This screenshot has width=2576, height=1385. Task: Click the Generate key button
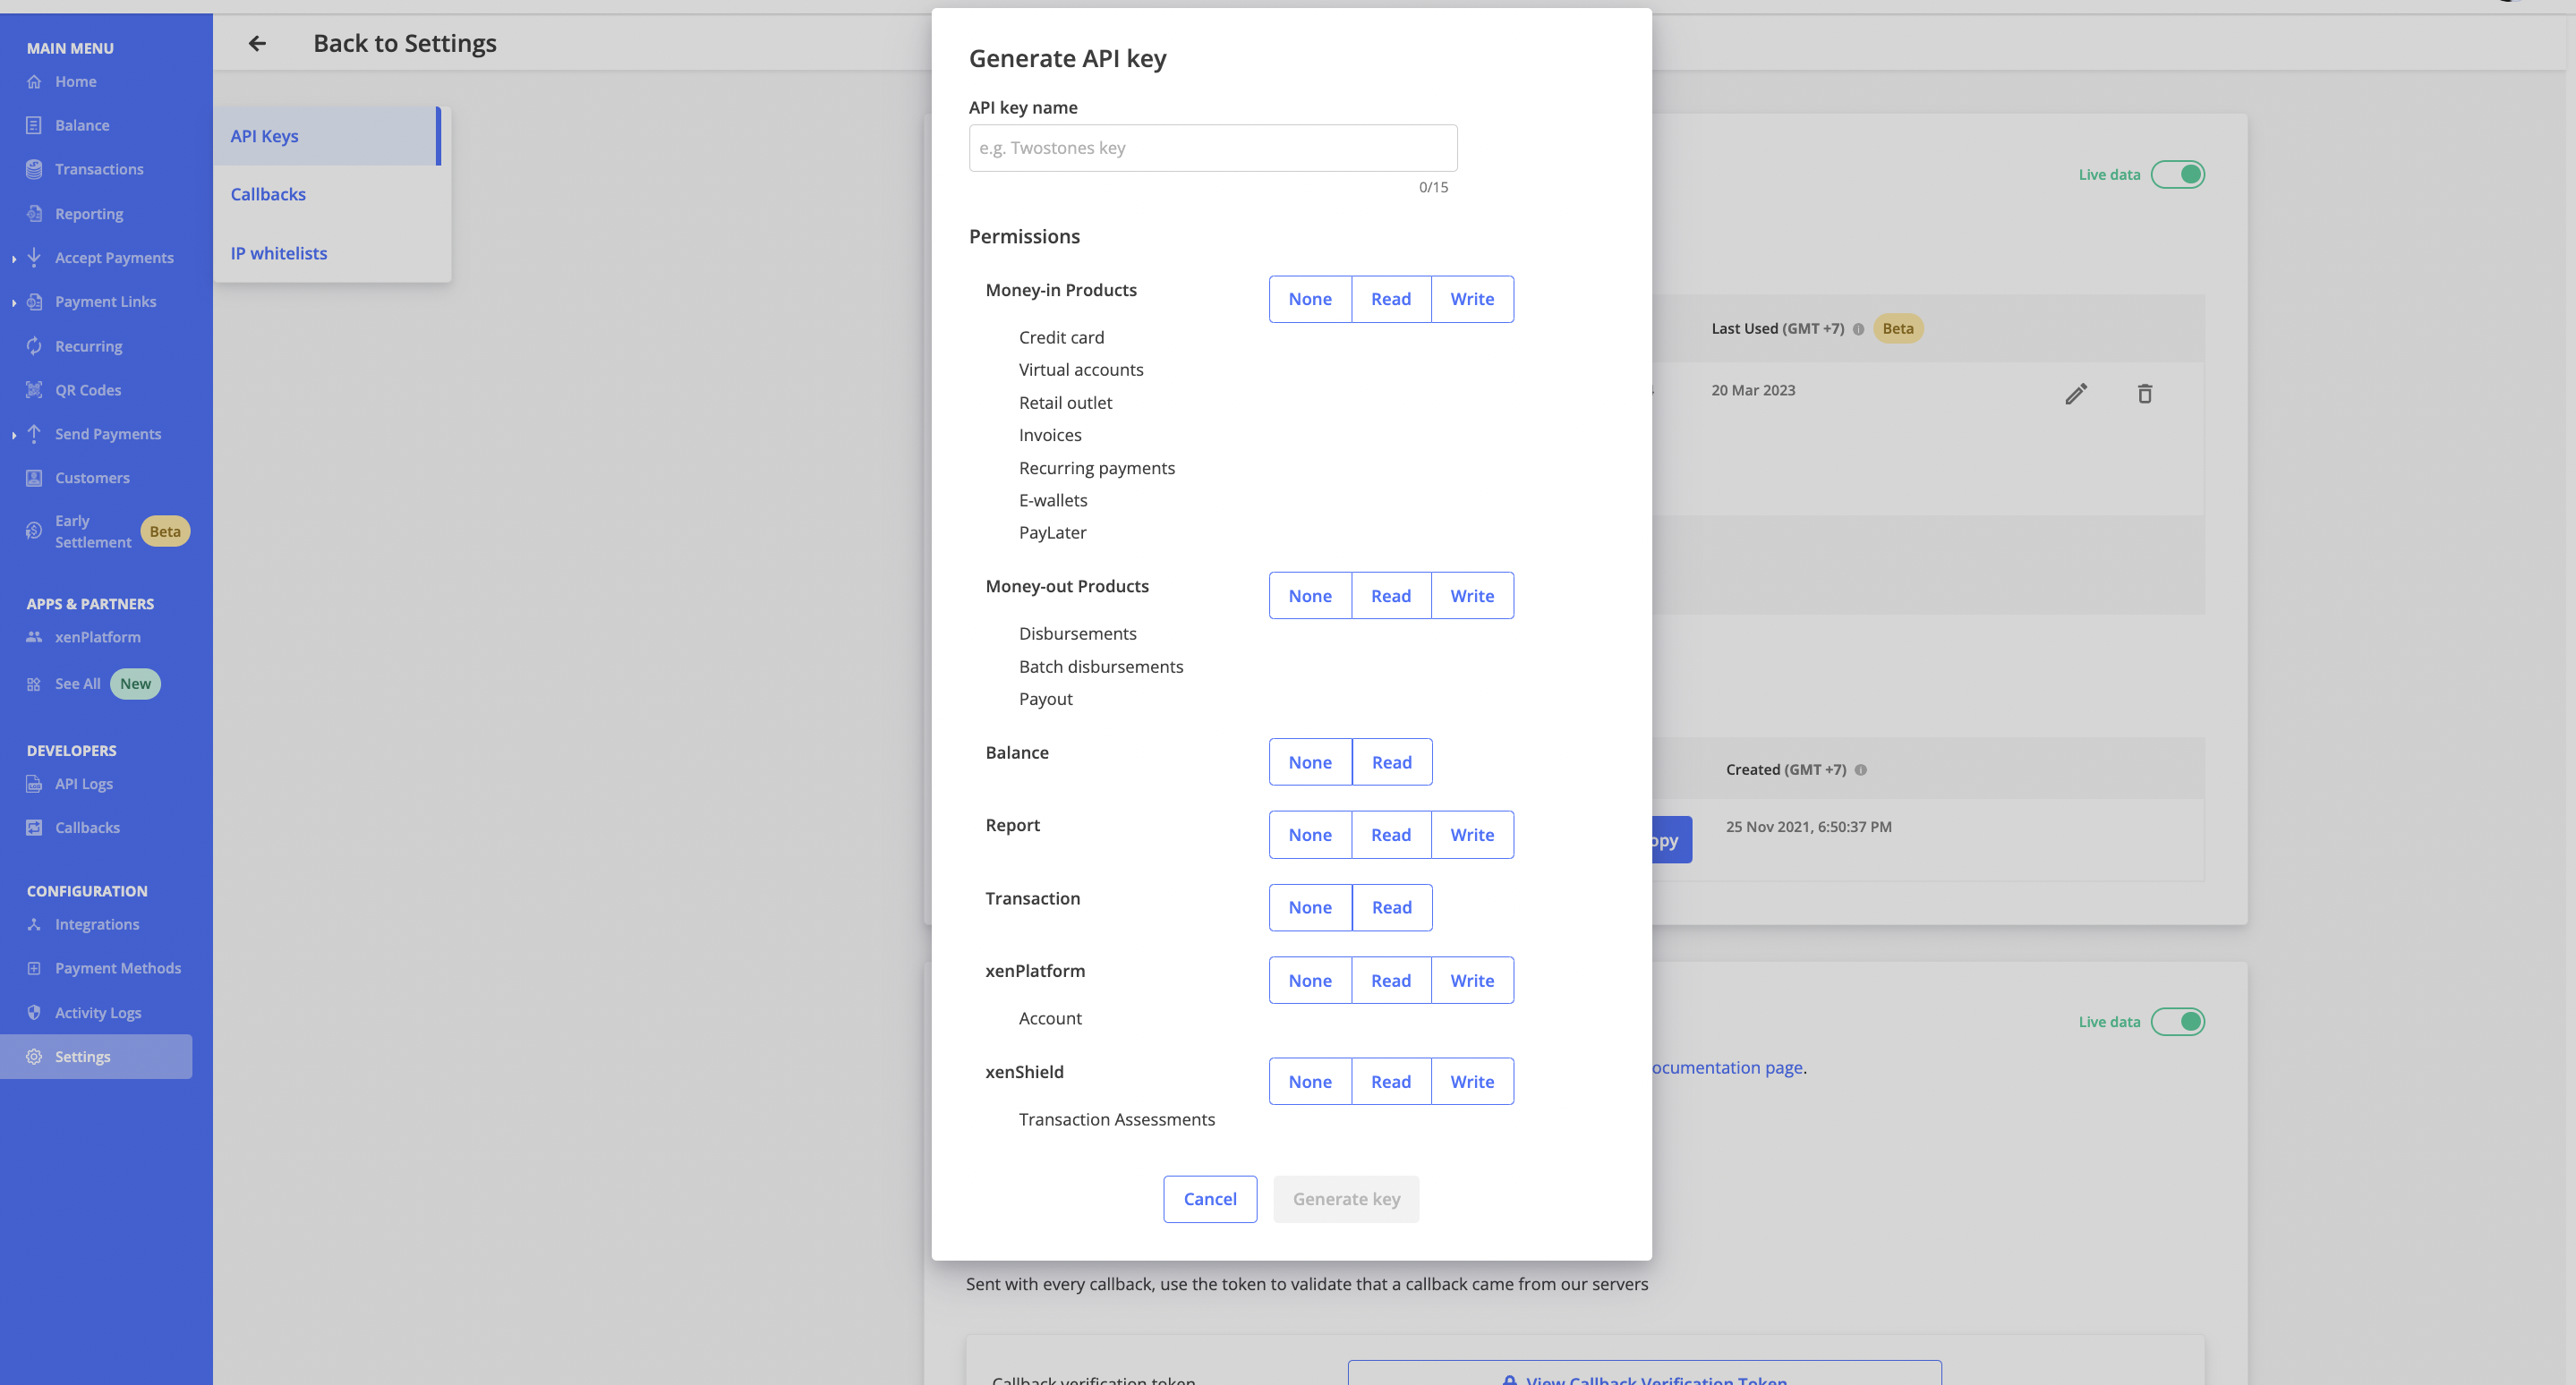click(x=1345, y=1198)
